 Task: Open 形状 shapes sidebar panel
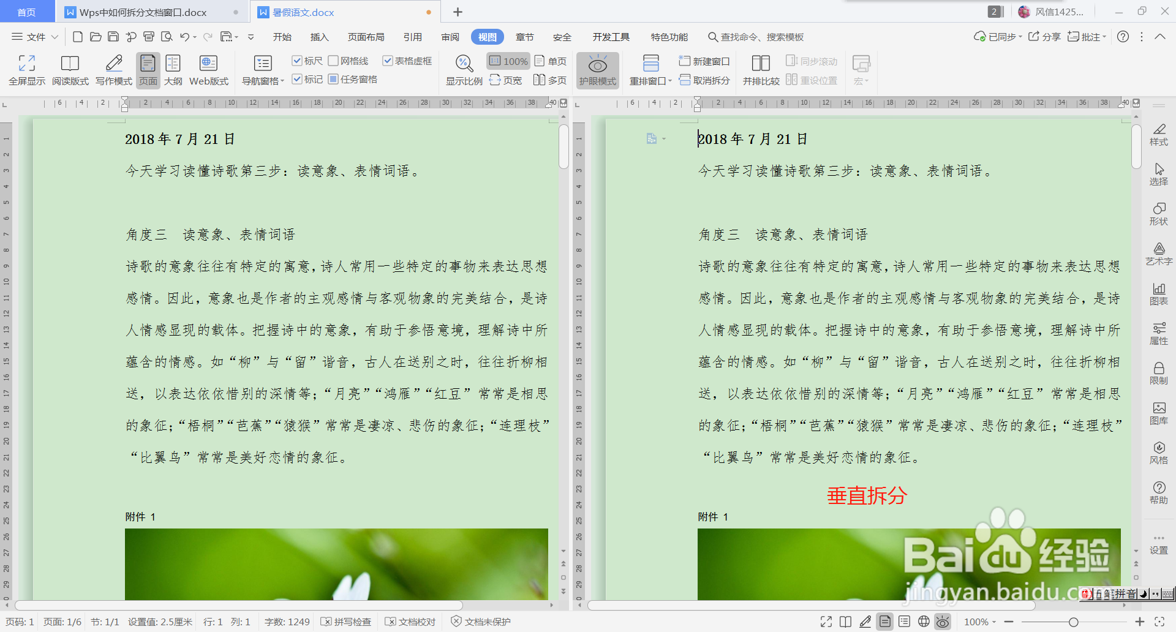tap(1159, 214)
